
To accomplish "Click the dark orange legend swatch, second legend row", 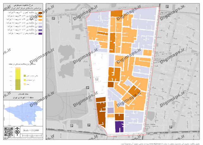I will tap(40, 16).
